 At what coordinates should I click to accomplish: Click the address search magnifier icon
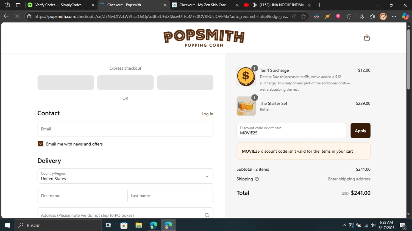pos(207,215)
